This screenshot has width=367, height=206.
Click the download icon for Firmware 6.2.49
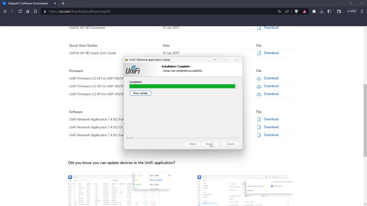pyautogui.click(x=259, y=94)
